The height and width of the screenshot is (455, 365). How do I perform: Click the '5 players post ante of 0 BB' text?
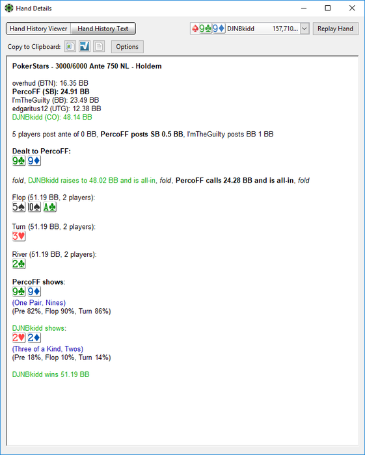pyautogui.click(x=54, y=134)
